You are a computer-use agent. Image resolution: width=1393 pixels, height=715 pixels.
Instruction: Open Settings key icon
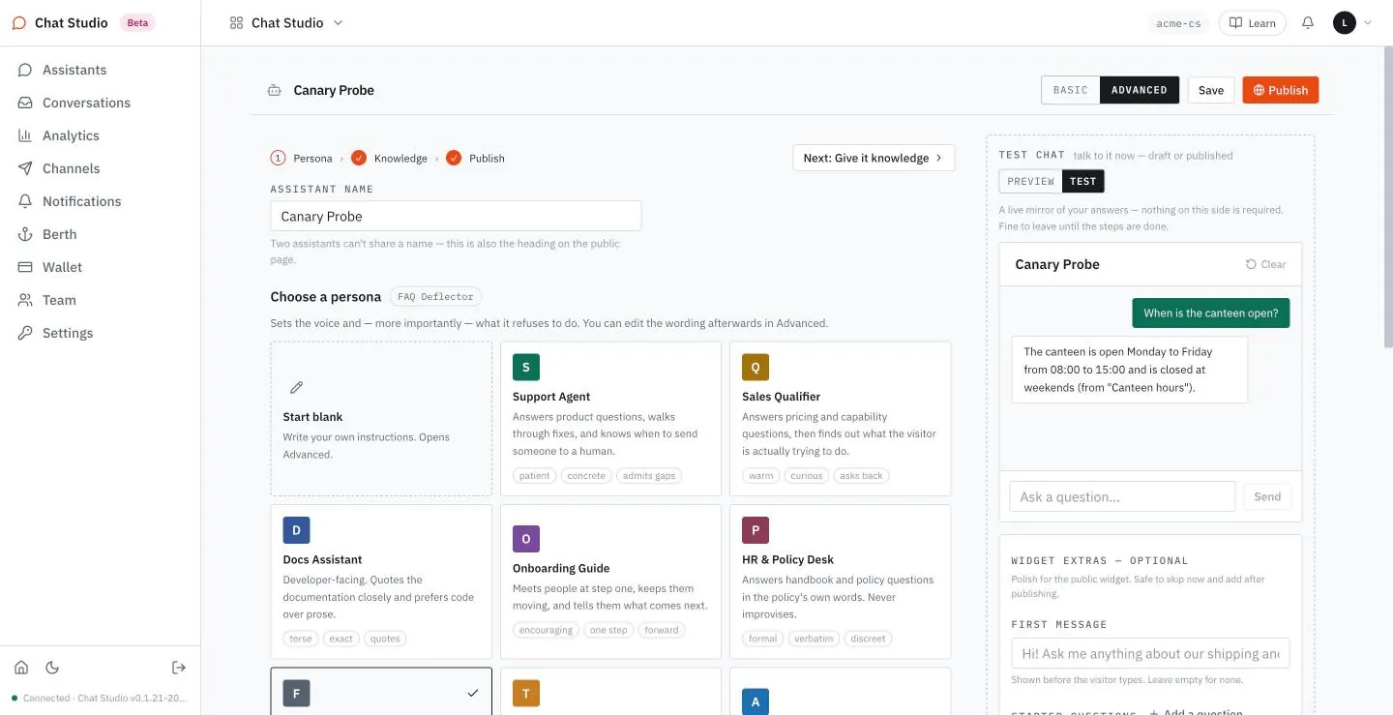(x=25, y=333)
